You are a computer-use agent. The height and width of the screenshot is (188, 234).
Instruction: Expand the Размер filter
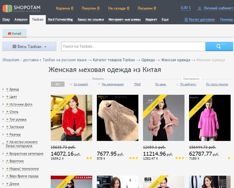click(13, 134)
